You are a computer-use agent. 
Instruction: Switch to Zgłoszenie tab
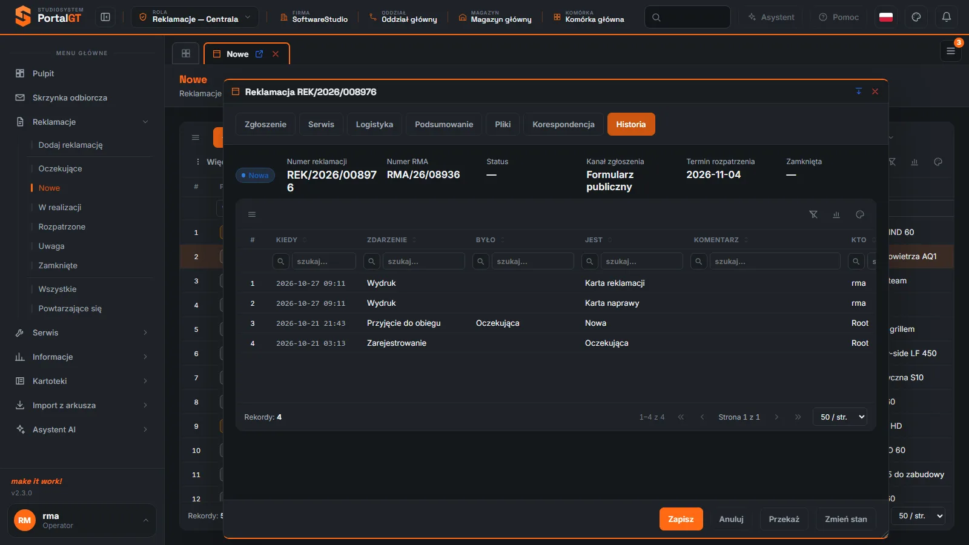coord(265,124)
